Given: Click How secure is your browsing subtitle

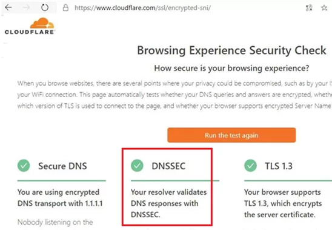Looking at the screenshot, I should (x=231, y=69).
